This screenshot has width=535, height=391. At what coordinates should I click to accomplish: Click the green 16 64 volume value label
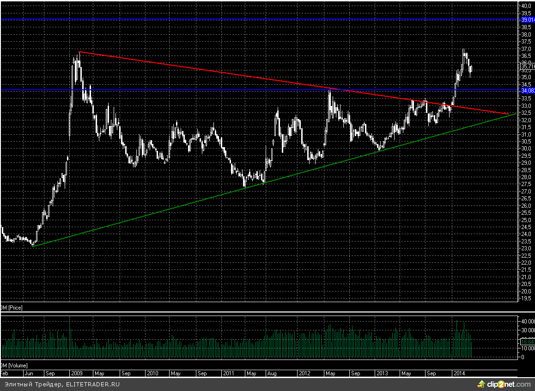coord(528,341)
